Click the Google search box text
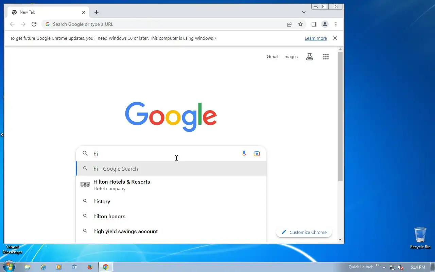 pyautogui.click(x=95, y=154)
